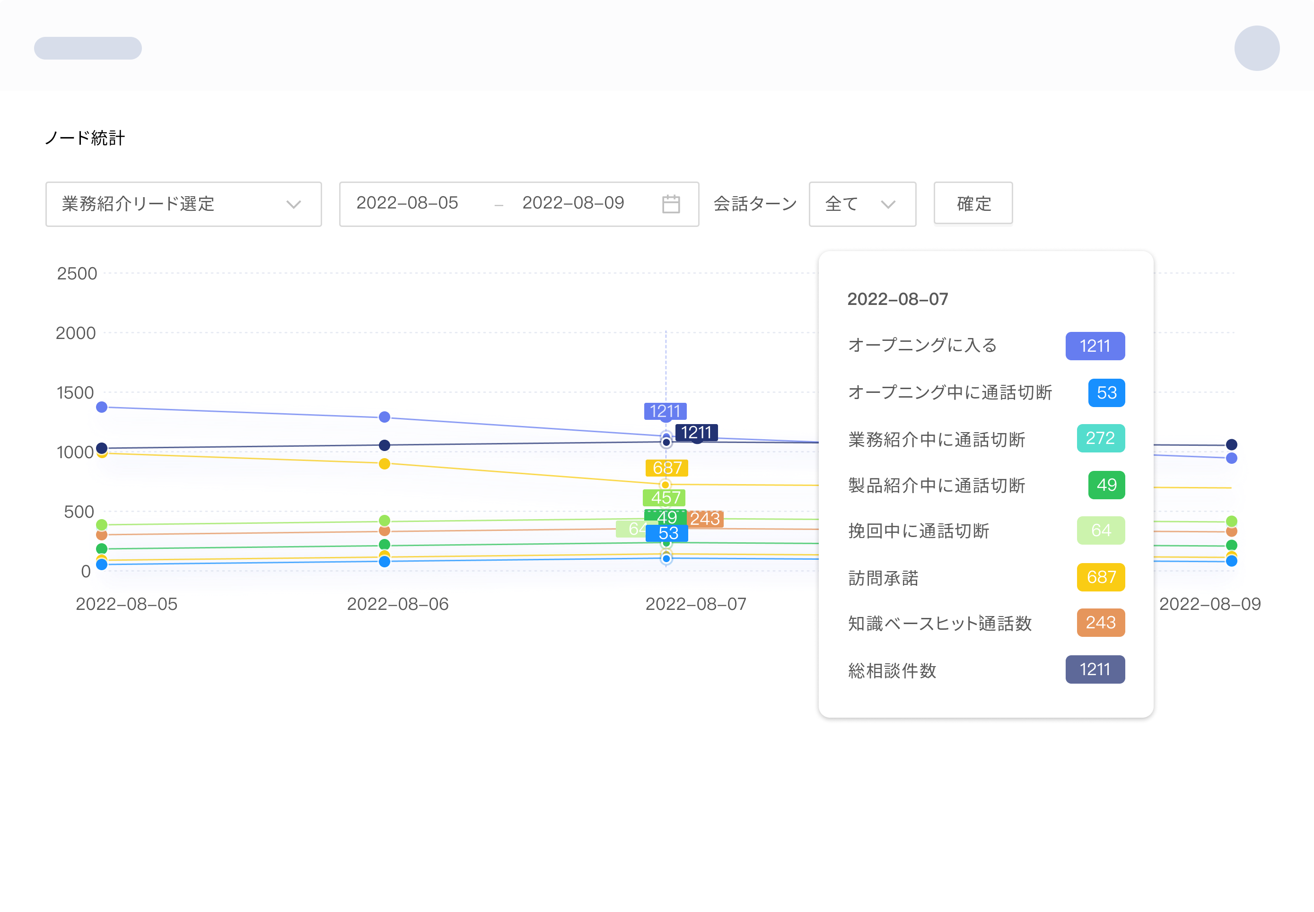Expand the 業務紹介リード選定 dropdown chevron
Screen dimensions: 1314x912
pyautogui.click(x=293, y=205)
